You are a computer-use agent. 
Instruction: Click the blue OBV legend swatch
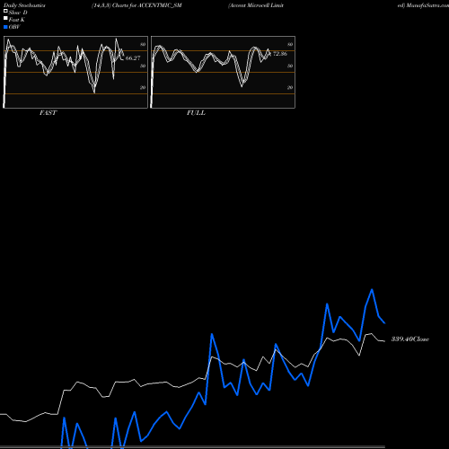(5, 27)
